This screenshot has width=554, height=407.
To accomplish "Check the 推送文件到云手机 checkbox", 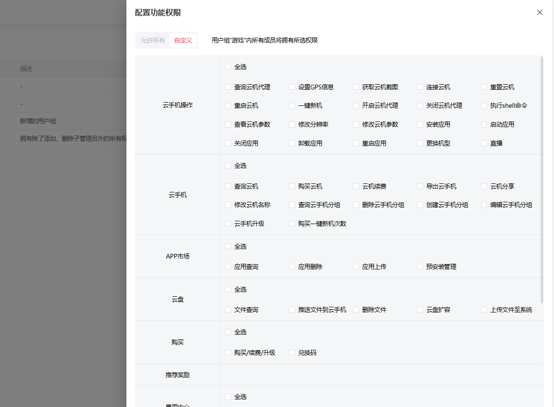I will point(292,310).
